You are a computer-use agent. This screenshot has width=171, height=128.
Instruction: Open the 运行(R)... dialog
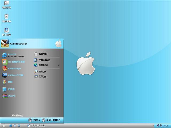click(x=42, y=77)
